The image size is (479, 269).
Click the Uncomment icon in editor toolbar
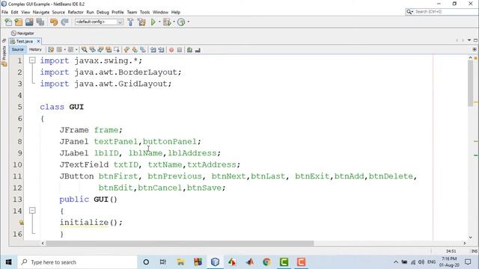[x=198, y=50]
